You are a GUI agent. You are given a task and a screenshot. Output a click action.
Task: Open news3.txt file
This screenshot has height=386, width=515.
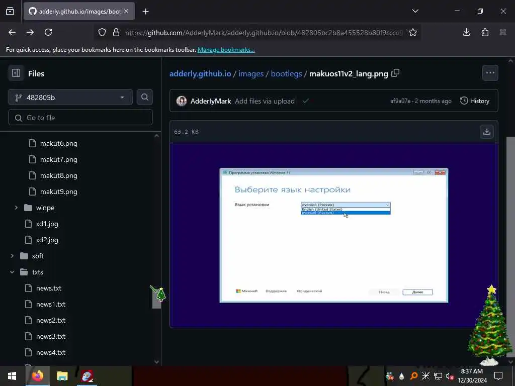(x=51, y=336)
